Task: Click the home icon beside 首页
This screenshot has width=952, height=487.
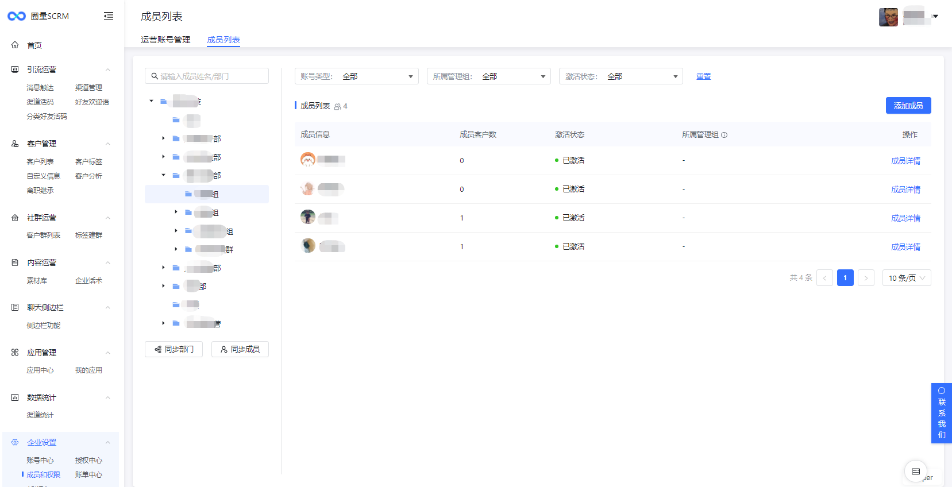Action: (x=15, y=45)
